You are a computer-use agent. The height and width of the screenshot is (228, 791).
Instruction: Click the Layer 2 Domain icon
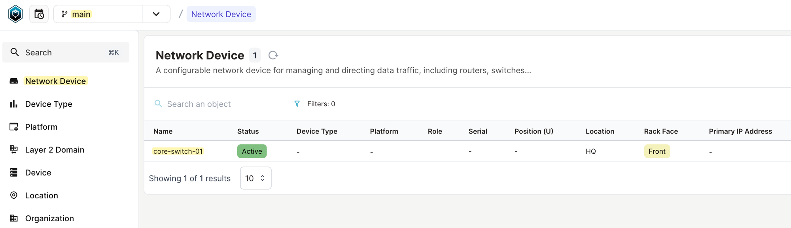click(14, 150)
